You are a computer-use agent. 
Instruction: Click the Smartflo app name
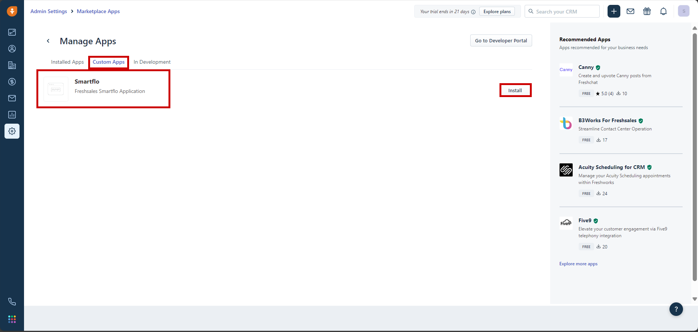(x=87, y=81)
